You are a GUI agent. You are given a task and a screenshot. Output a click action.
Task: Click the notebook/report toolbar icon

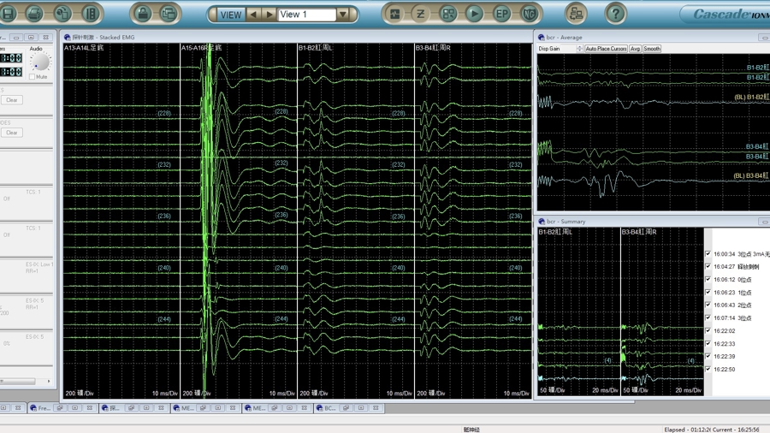coord(91,14)
